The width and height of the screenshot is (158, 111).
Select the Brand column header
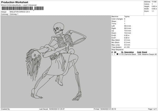click(x=144, y=52)
